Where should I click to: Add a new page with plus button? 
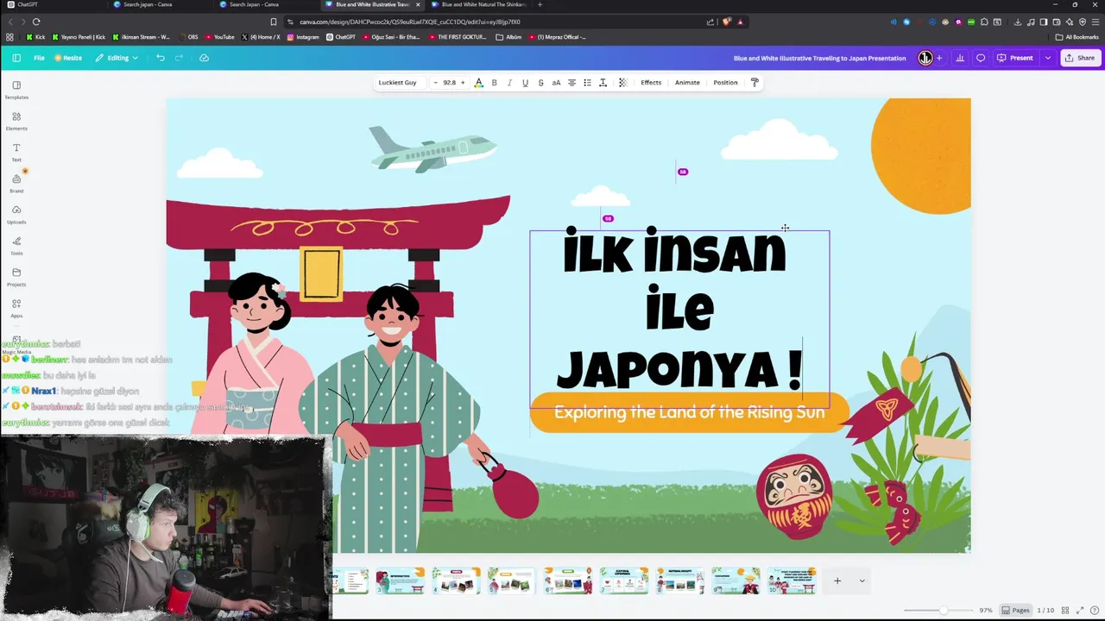(x=837, y=581)
